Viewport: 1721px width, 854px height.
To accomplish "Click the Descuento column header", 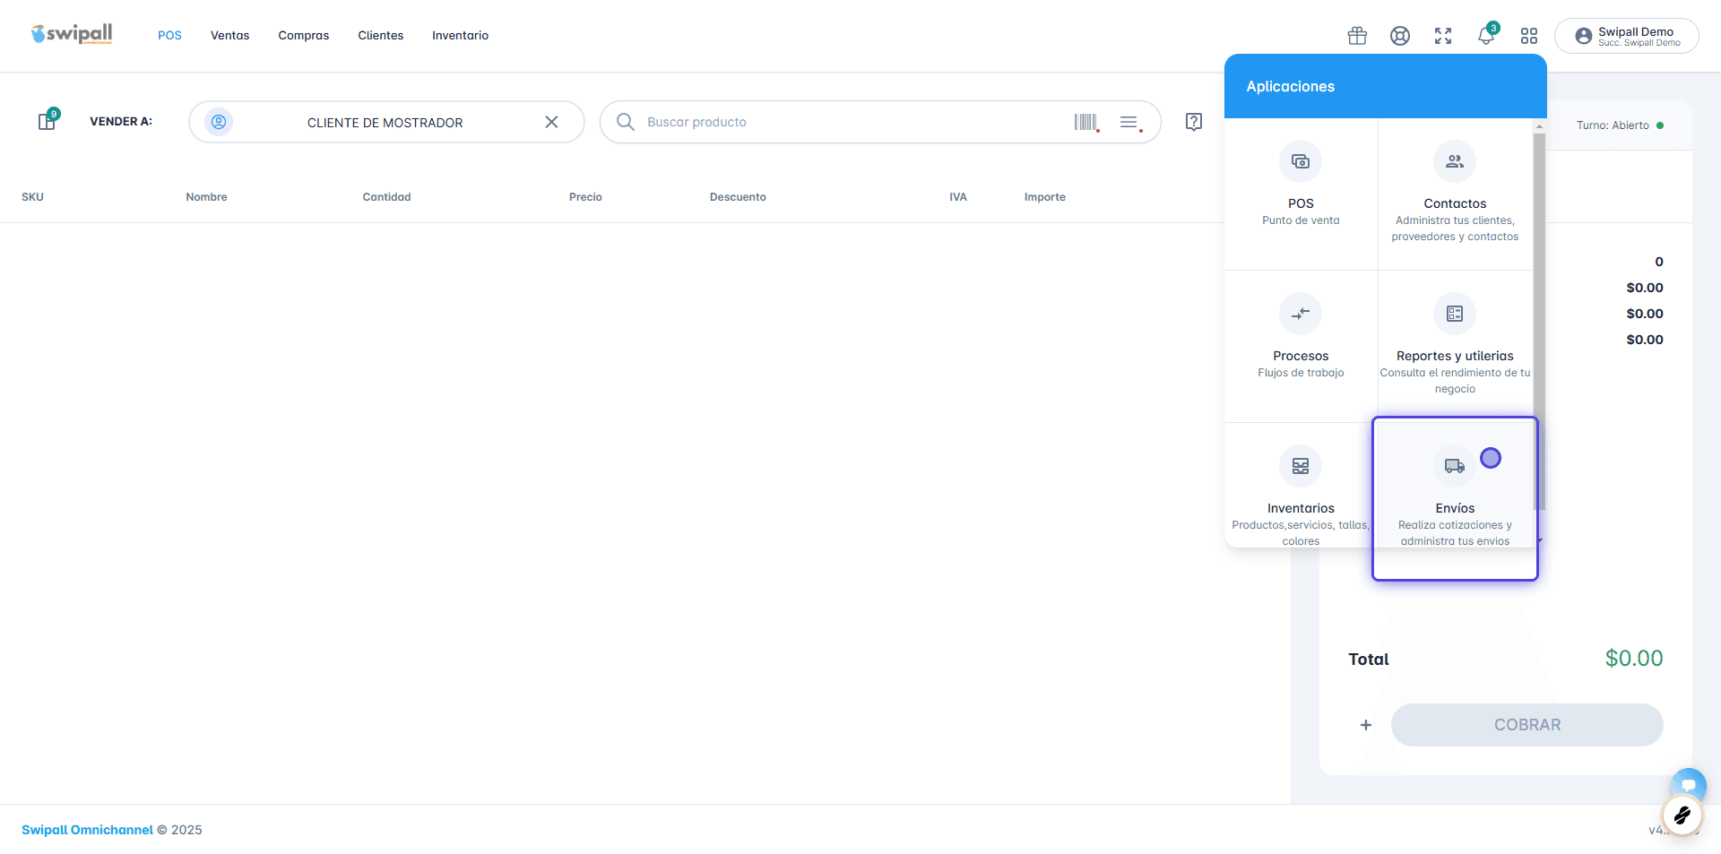I will pyautogui.click(x=738, y=197).
